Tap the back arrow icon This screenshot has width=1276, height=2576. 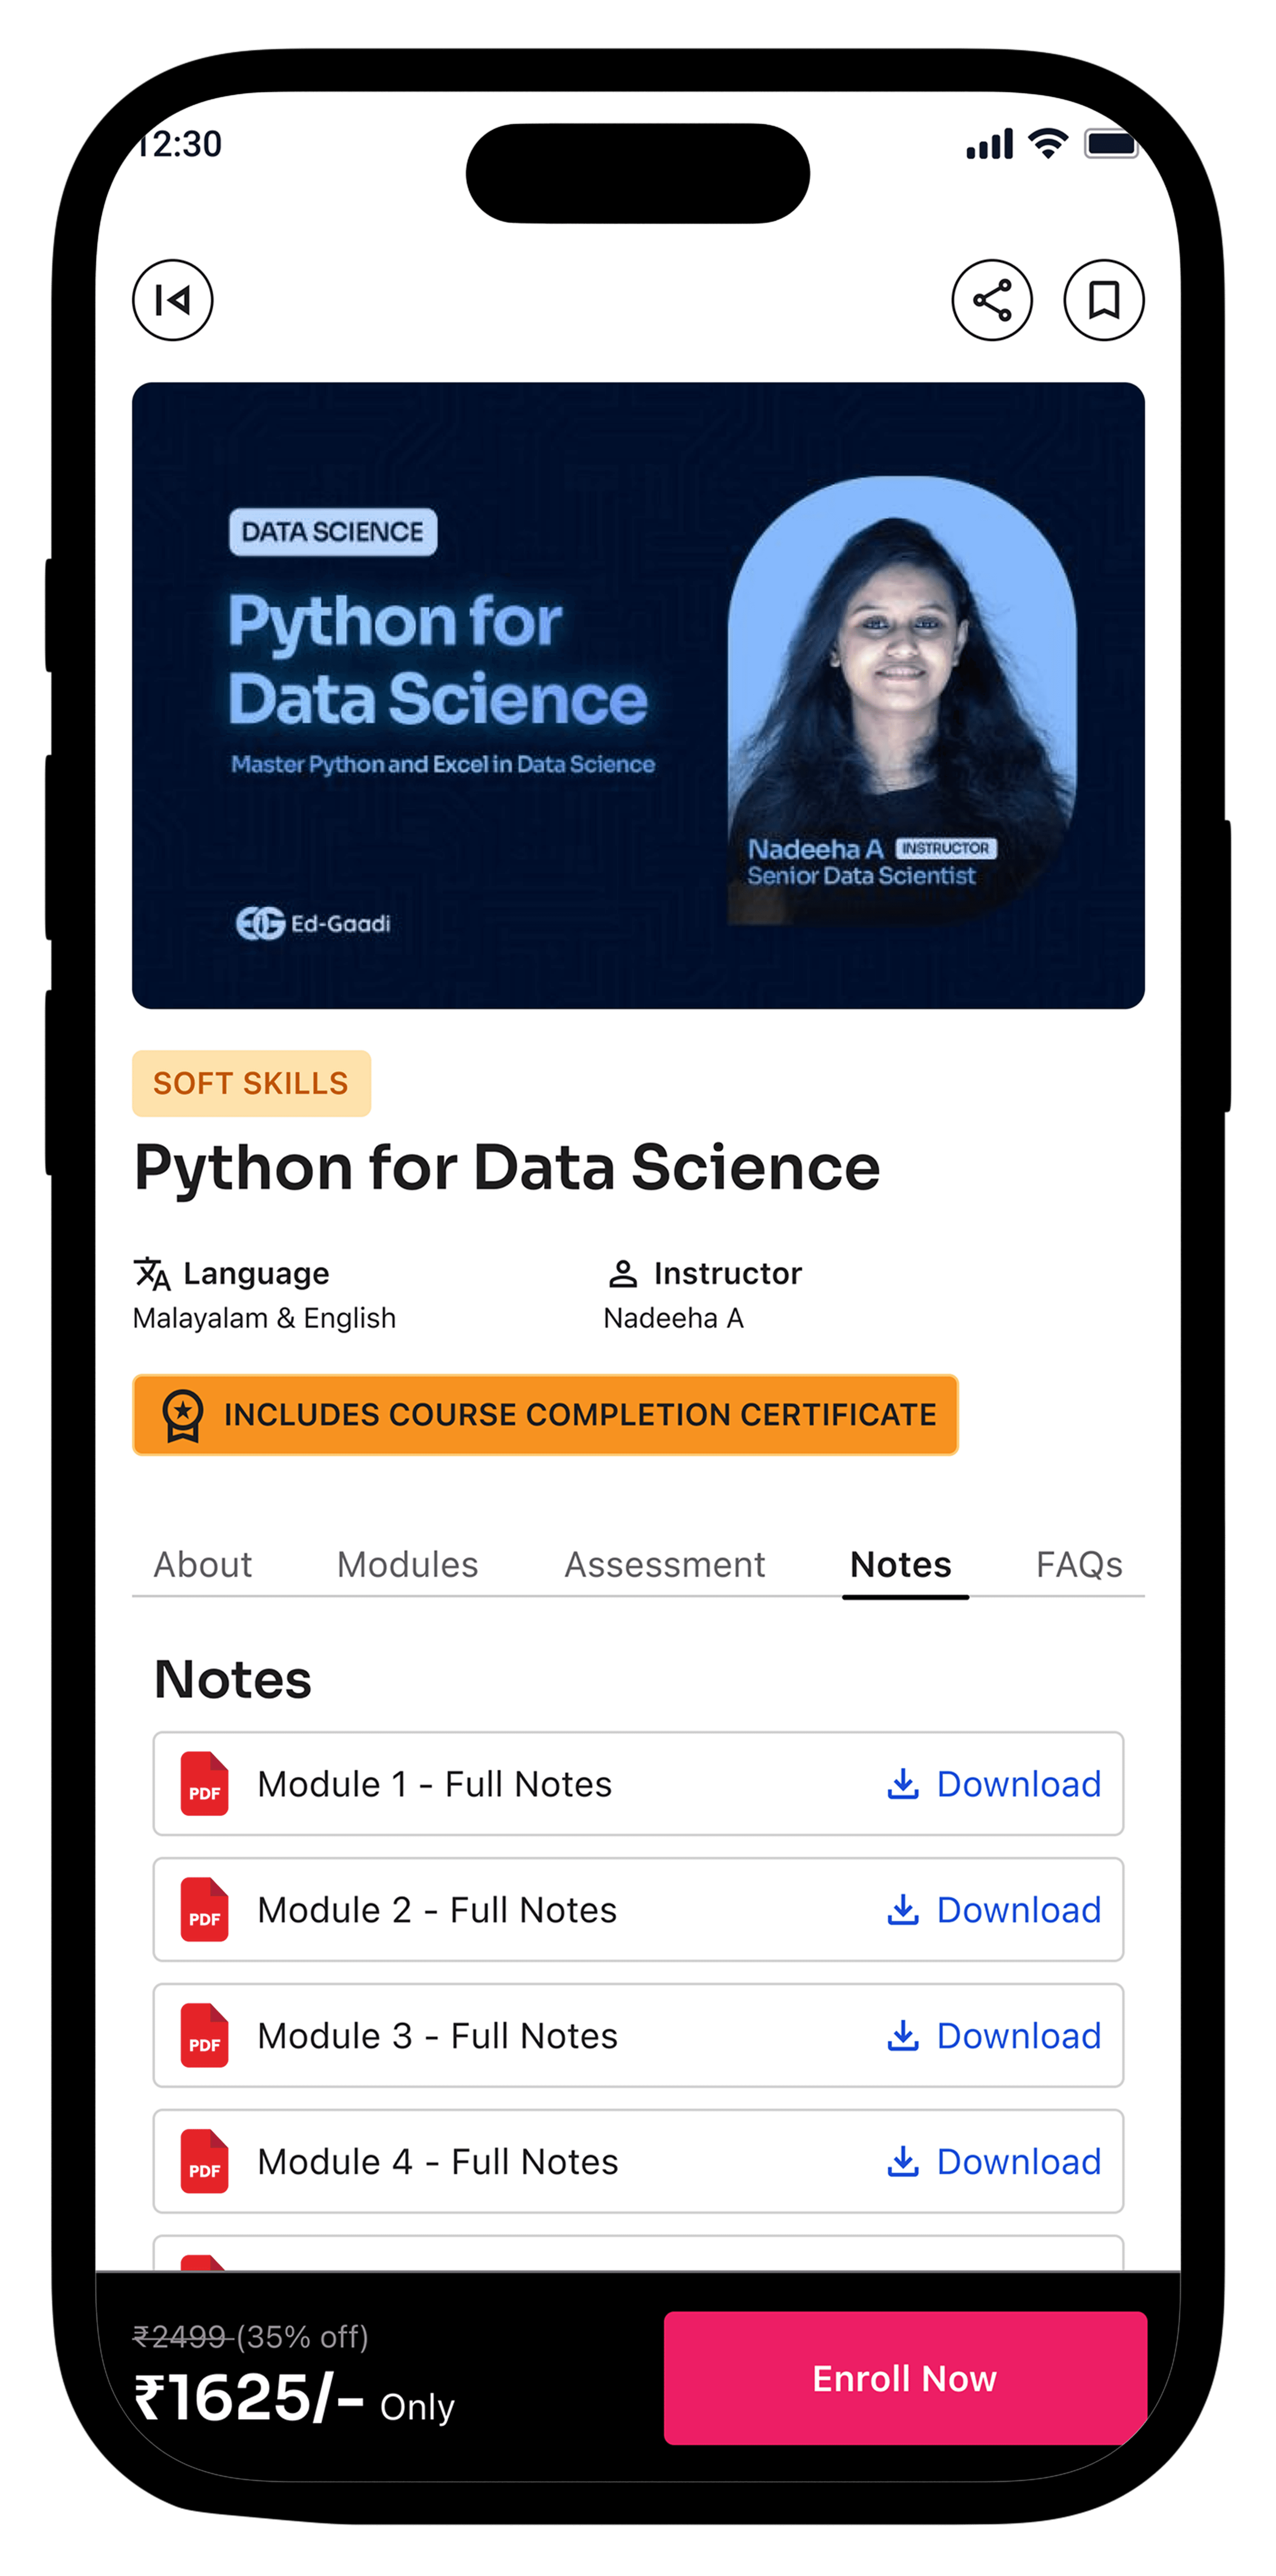click(x=173, y=300)
